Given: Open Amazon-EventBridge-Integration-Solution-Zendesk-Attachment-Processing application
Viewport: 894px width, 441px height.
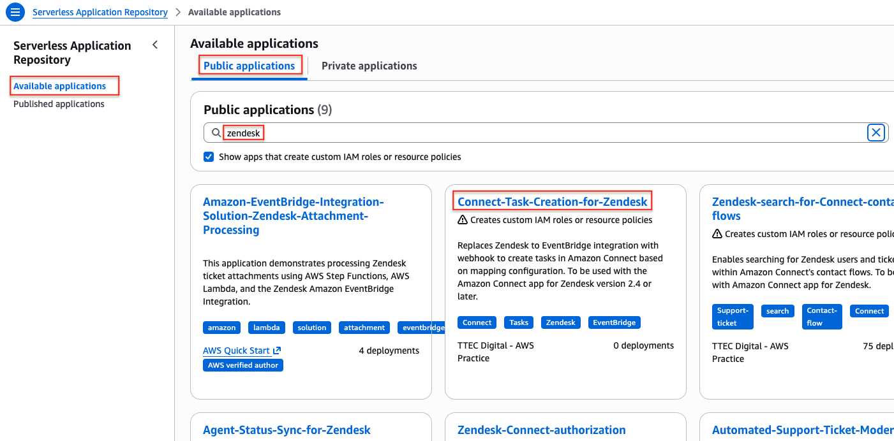Looking at the screenshot, I should tap(293, 215).
